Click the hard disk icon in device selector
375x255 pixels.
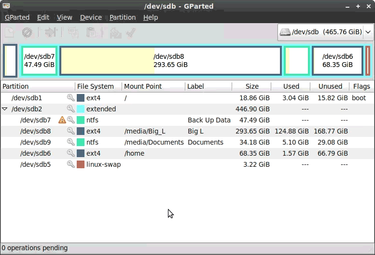click(x=285, y=32)
